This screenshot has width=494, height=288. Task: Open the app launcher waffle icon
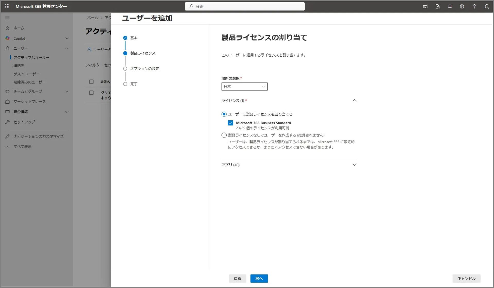(x=7, y=6)
